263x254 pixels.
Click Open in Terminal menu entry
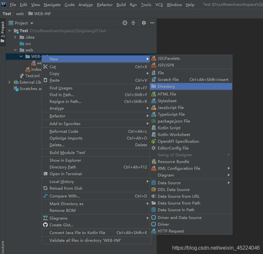click(65, 174)
